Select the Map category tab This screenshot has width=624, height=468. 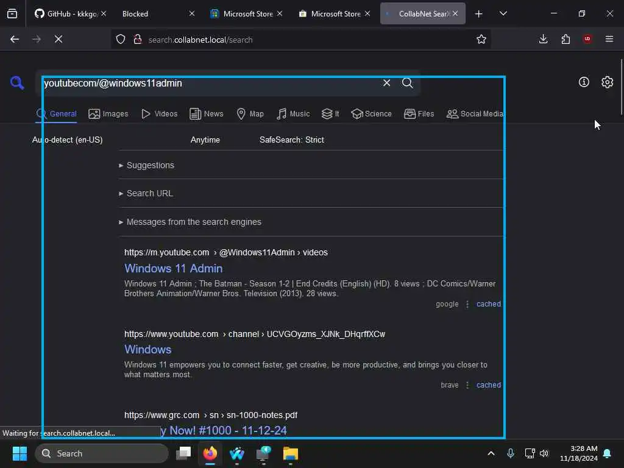pyautogui.click(x=250, y=114)
